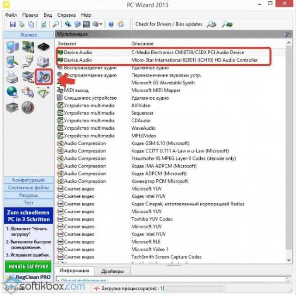Click the Элемент column header
This screenshot has height=295, width=296.
[x=67, y=44]
